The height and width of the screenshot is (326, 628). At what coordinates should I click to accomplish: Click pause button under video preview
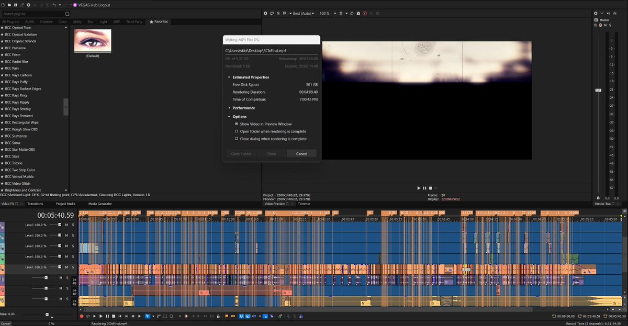click(x=424, y=188)
